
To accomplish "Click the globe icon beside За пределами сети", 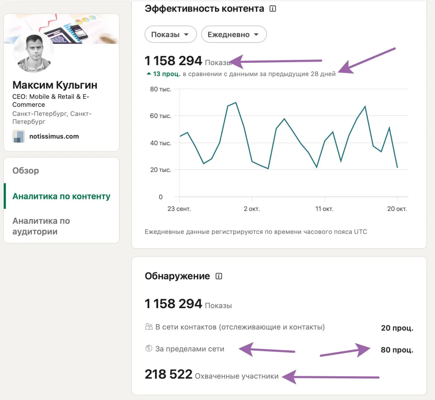I will 149,348.
